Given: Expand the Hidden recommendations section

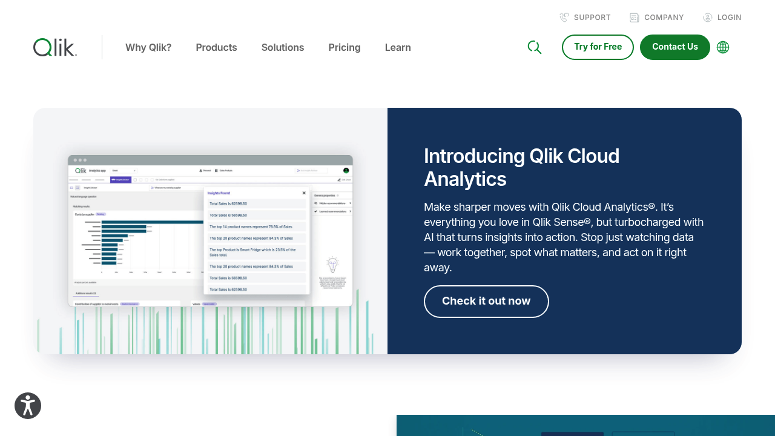Looking at the screenshot, I should (x=332, y=203).
